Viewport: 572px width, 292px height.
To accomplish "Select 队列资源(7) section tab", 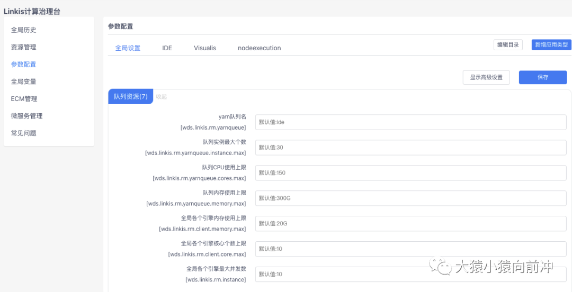I will pyautogui.click(x=131, y=97).
